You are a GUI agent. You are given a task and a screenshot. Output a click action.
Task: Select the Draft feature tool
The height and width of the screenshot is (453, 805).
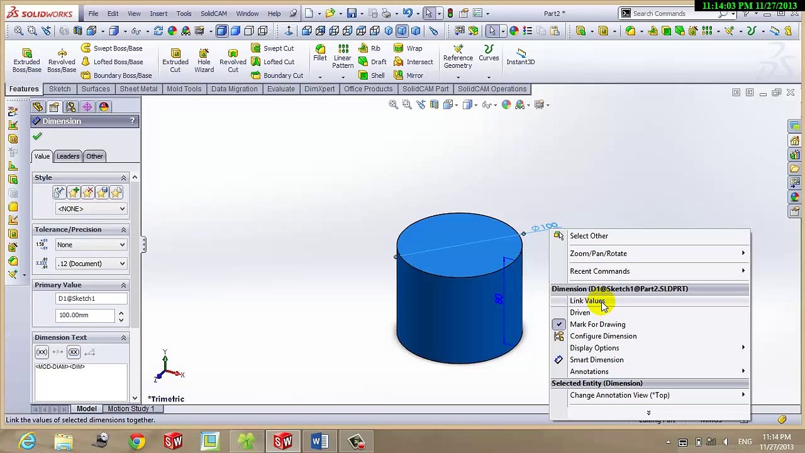[373, 62]
